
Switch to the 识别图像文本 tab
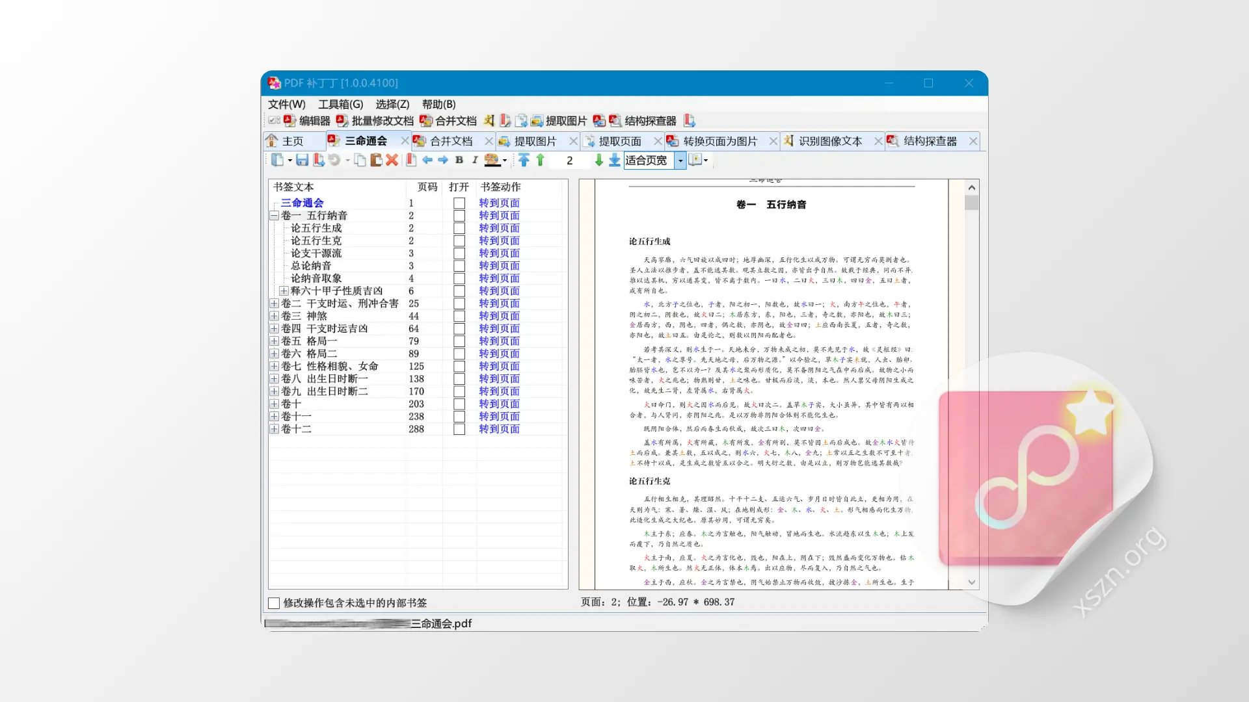[x=831, y=140]
